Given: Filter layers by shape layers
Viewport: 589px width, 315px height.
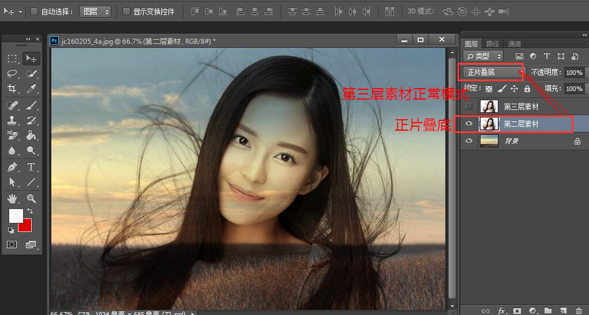Looking at the screenshot, I should (x=561, y=56).
